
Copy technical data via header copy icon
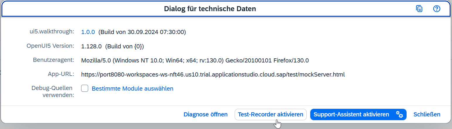[419, 9]
